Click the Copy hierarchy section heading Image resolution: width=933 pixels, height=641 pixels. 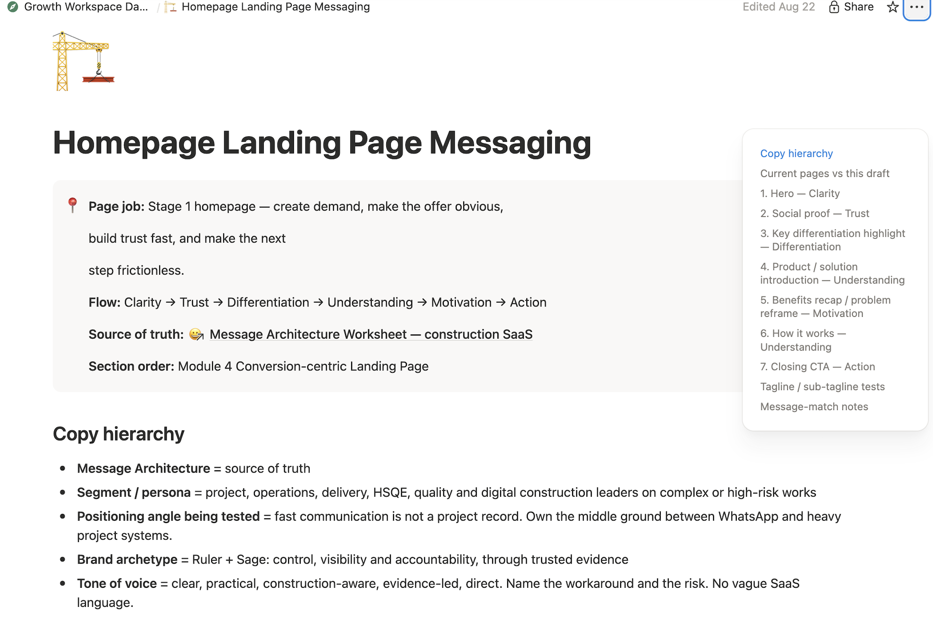click(x=119, y=434)
